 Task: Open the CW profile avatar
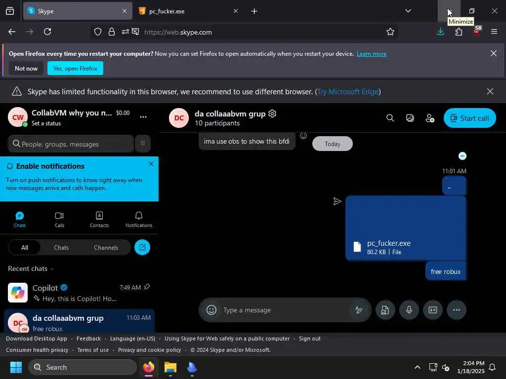coord(18,117)
